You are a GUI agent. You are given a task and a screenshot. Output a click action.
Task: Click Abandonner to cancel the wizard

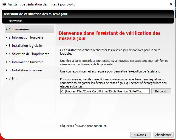[x=163, y=135]
